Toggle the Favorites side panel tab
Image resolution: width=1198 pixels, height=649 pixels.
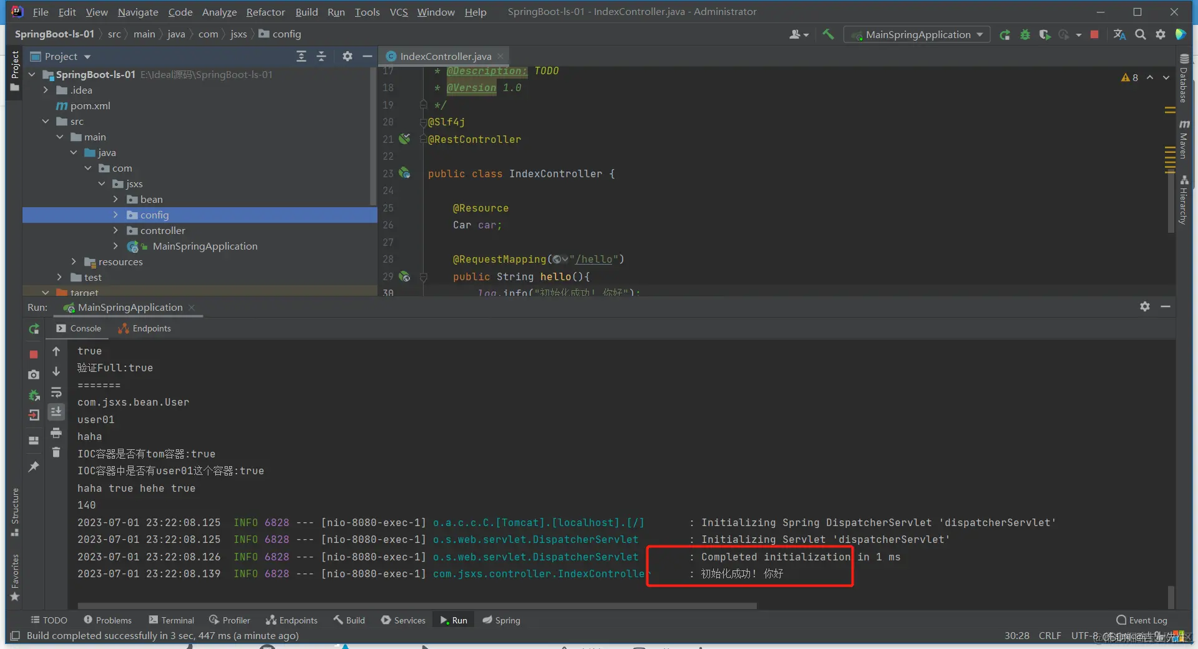[x=15, y=577]
